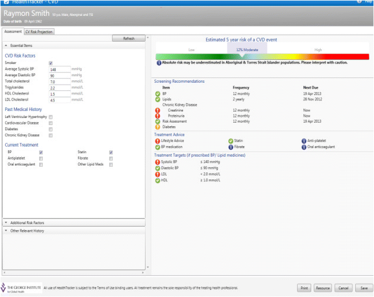Click the Refresh button

click(x=128, y=39)
